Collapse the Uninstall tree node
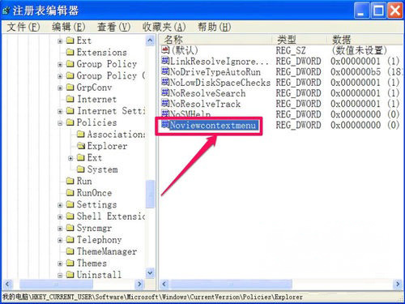This screenshot has width=405, height=304. tap(60, 275)
